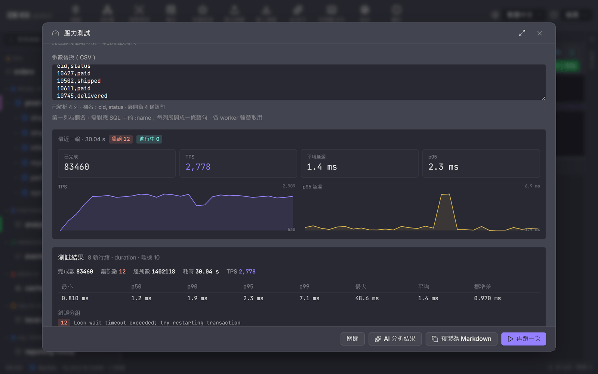Open AI 分析結果 analysis

[x=395, y=339]
